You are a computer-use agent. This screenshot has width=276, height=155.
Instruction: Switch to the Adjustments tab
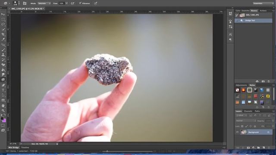click(241, 85)
